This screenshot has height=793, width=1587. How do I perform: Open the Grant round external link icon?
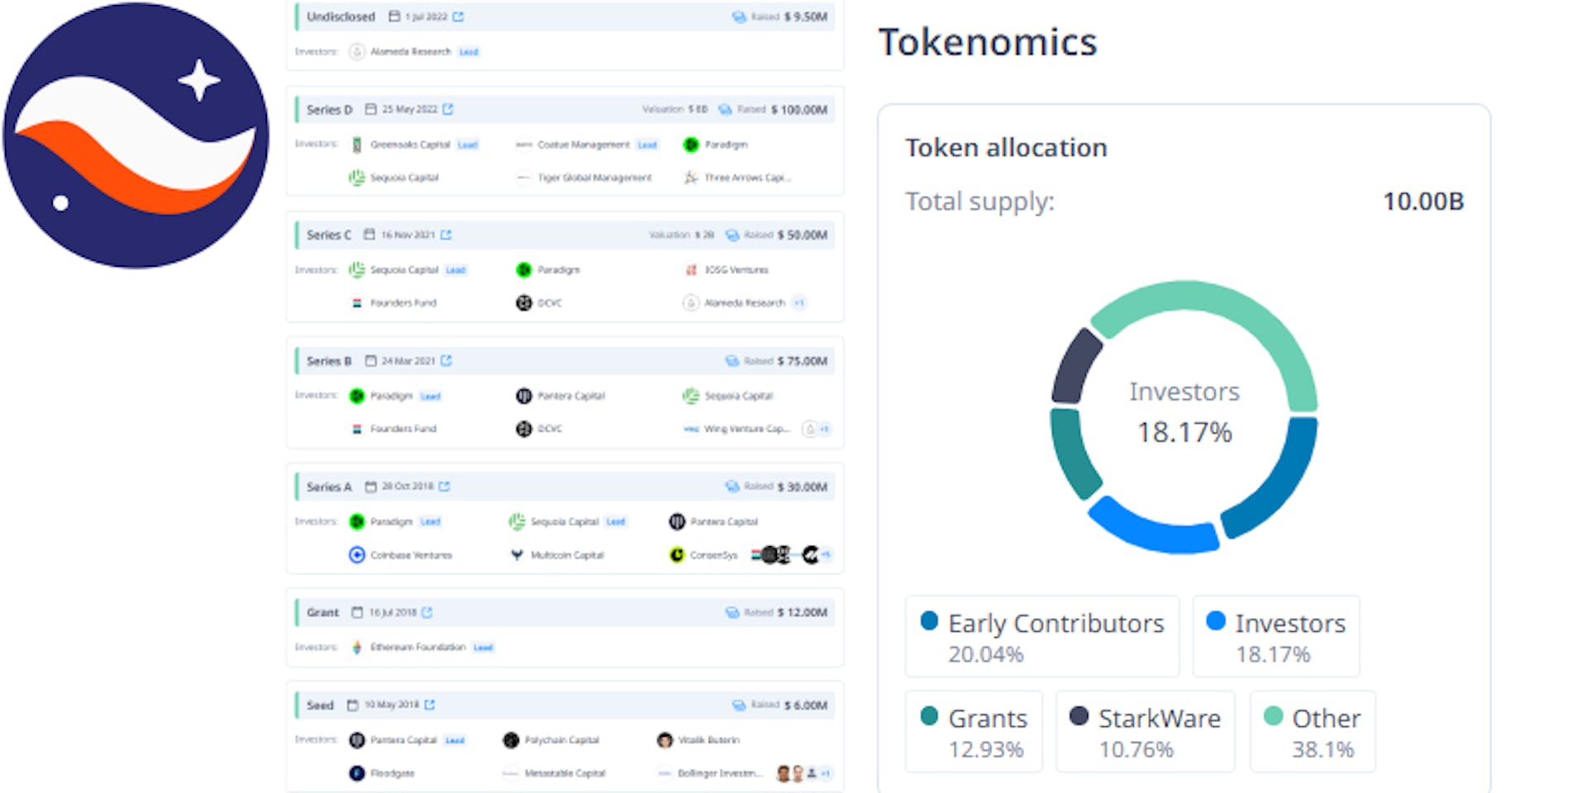pos(427,613)
